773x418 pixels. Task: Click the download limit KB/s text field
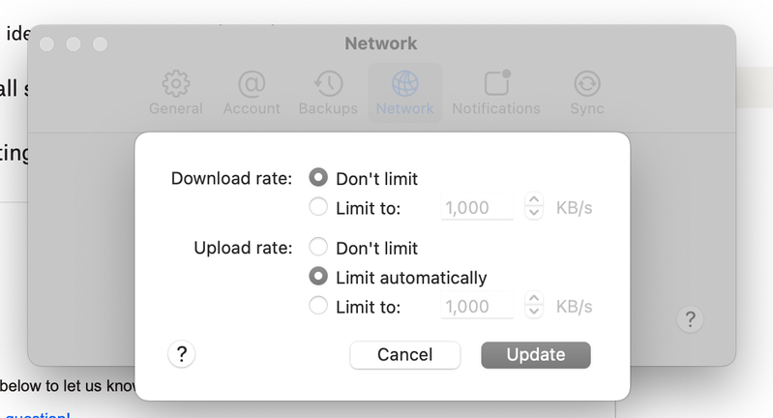click(477, 207)
